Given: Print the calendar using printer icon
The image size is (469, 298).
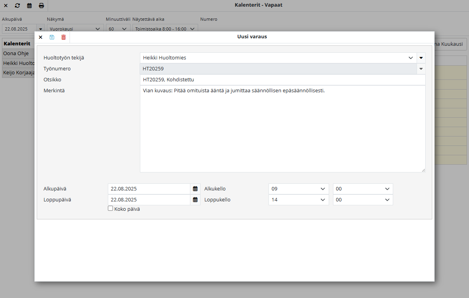Looking at the screenshot, I should (x=41, y=5).
